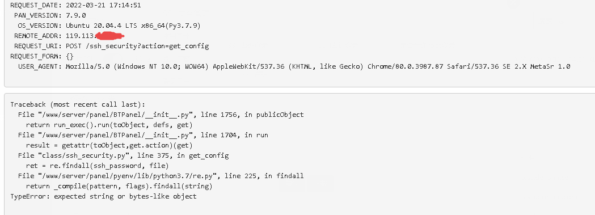Click the PAN_VERSION 7.9.0 text

(76, 15)
